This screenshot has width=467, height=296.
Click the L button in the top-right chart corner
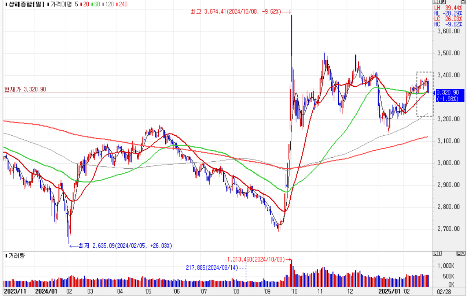click(x=435, y=2)
